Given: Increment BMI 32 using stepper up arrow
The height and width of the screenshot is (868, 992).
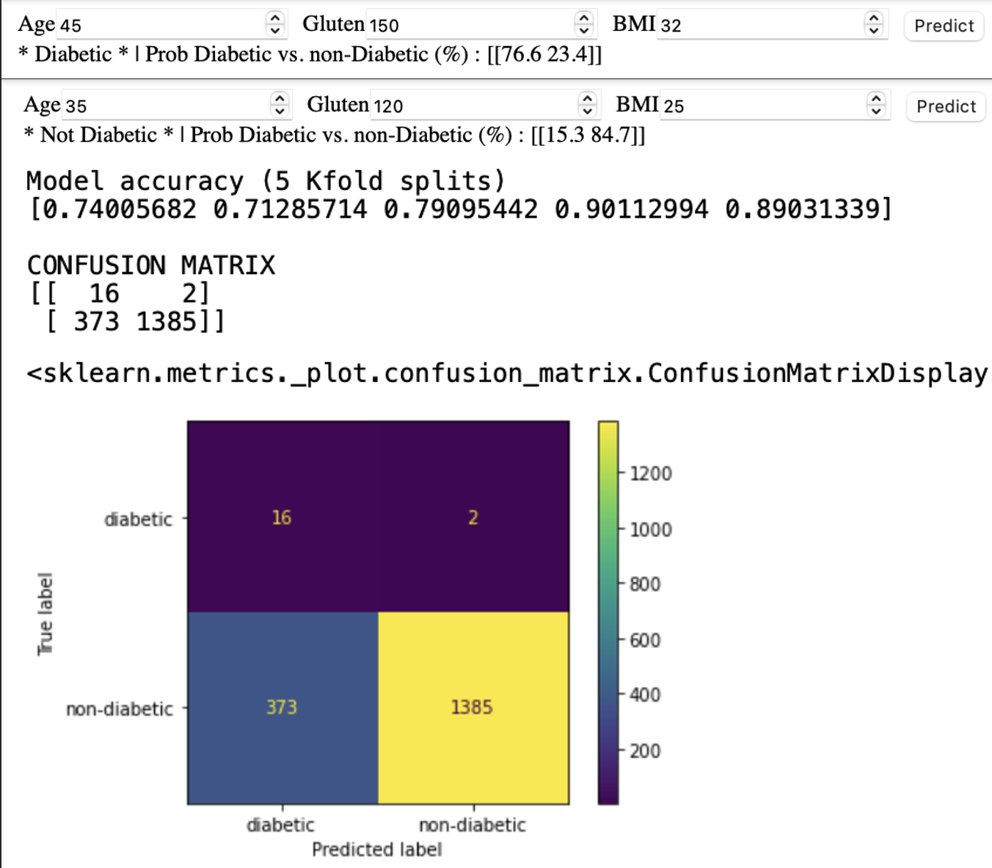Looking at the screenshot, I should 874,18.
